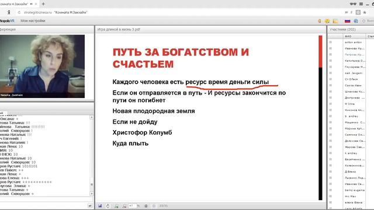Open a new browser tab with plus button
The image size is (374, 210).
pyautogui.click(x=43, y=4)
